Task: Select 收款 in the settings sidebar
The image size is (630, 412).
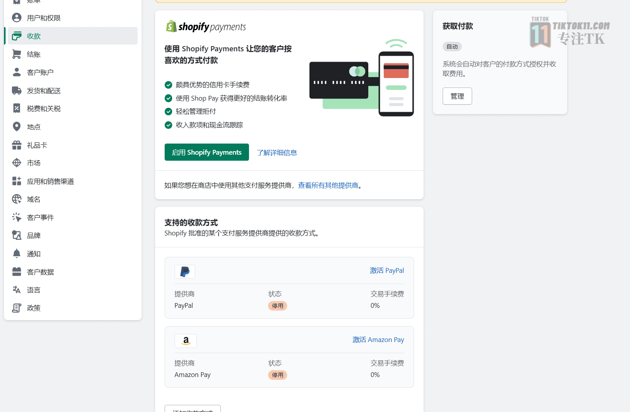Action: [73, 36]
